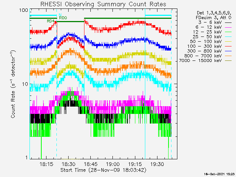This screenshot has width=236, height=177.
Task: Click the Det 1,3,4,5,6,9 legend header
Action: point(214,13)
